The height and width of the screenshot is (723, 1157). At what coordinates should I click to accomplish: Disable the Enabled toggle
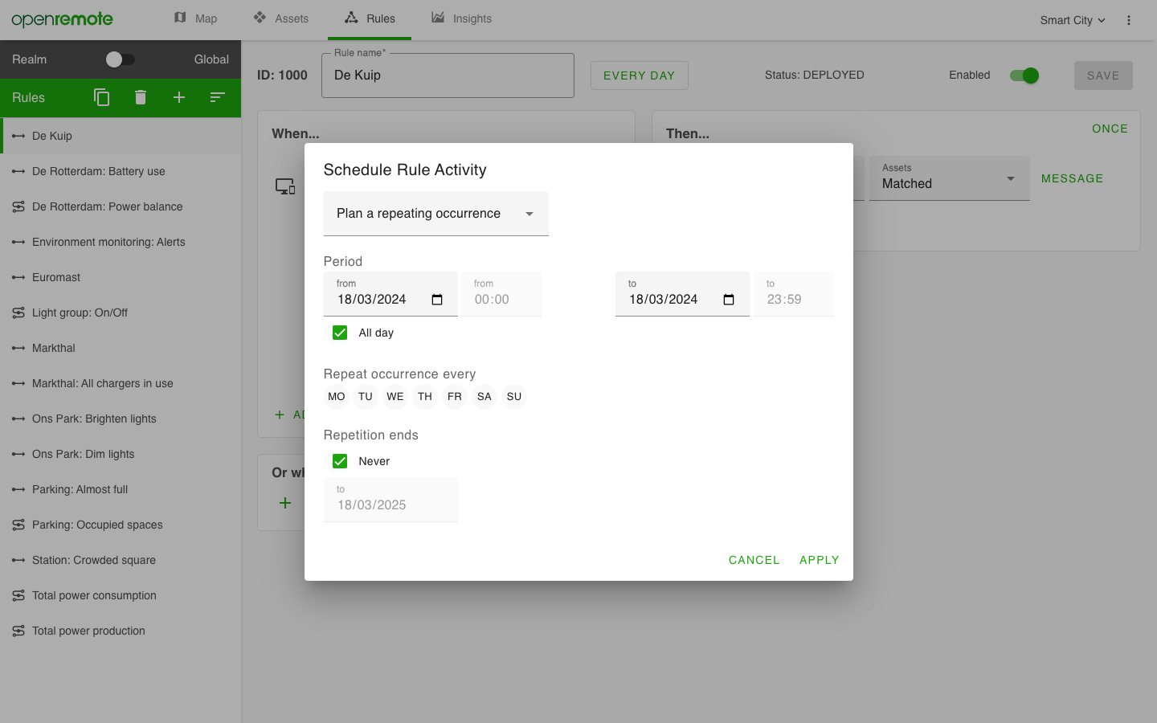click(x=1024, y=75)
